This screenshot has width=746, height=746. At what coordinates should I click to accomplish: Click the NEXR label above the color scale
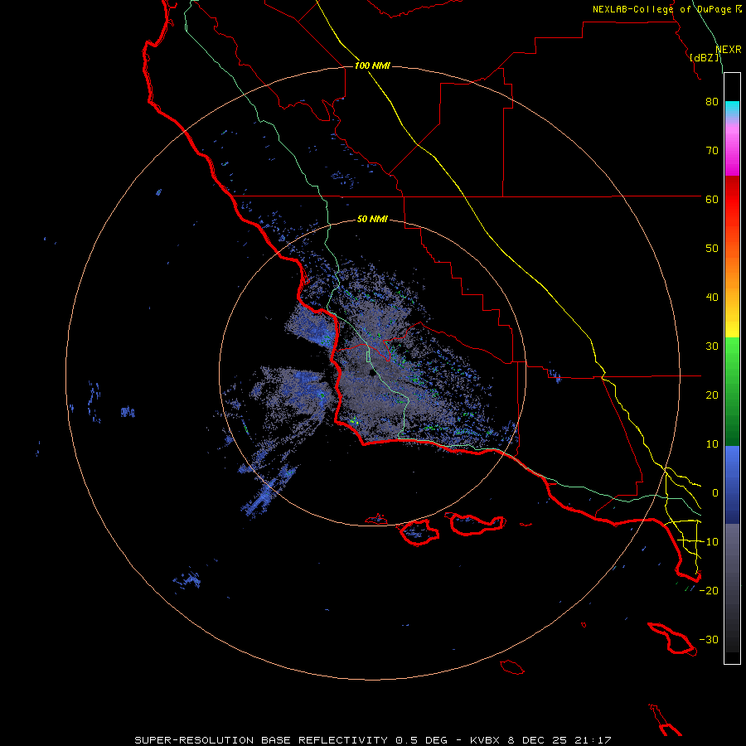tap(729, 50)
